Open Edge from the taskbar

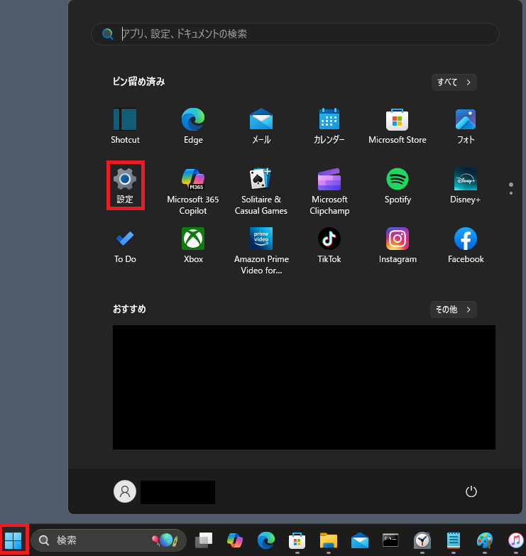click(265, 540)
